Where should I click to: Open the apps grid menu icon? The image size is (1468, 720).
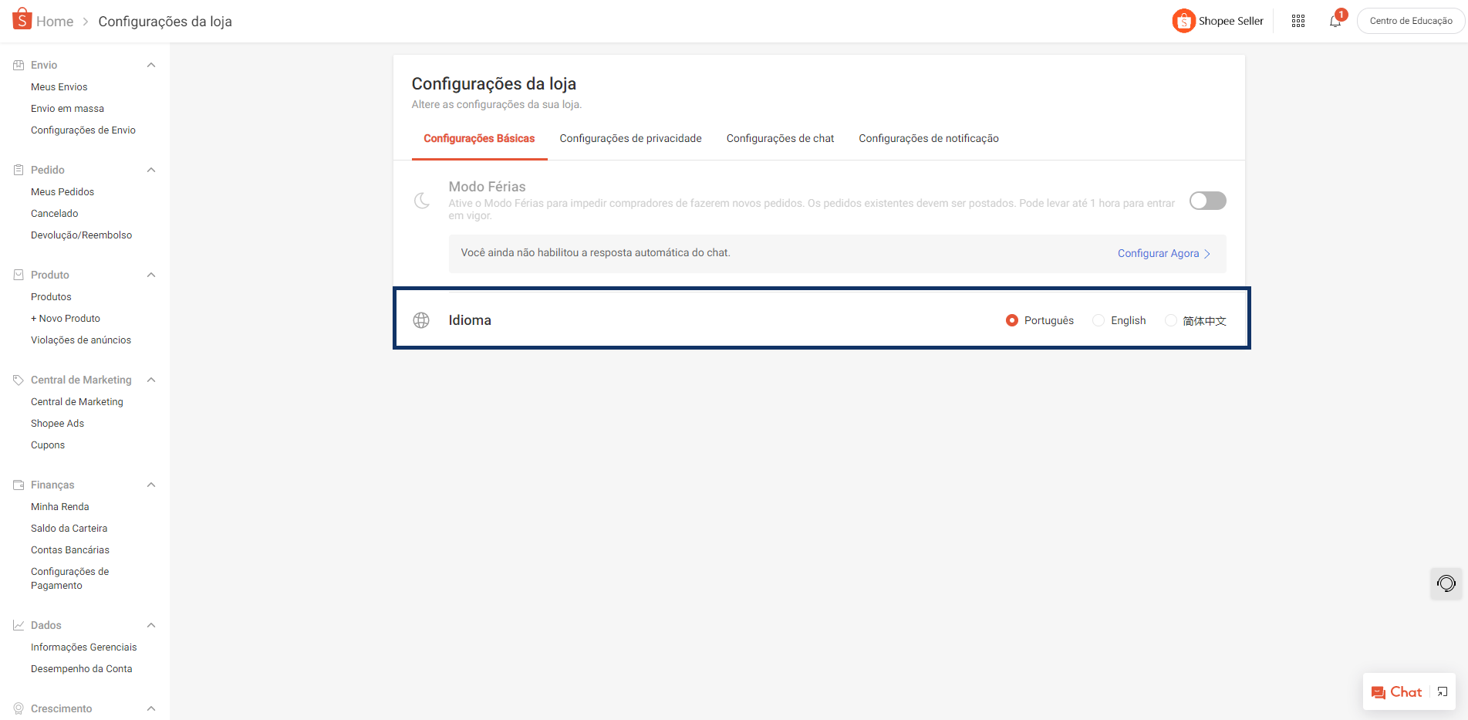[x=1298, y=21]
